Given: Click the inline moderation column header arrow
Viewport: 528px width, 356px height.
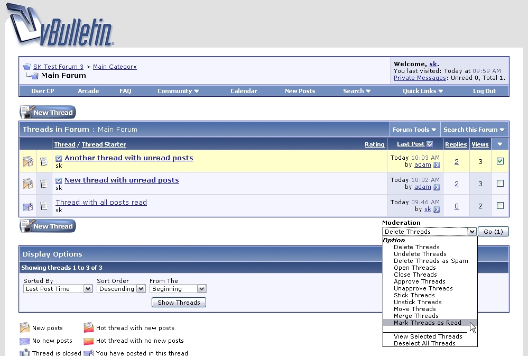Looking at the screenshot, I should point(500,144).
